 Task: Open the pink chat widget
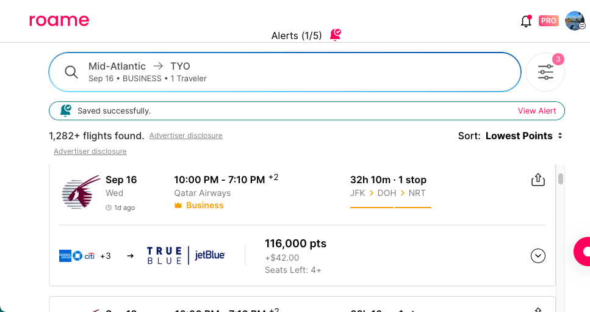(583, 252)
